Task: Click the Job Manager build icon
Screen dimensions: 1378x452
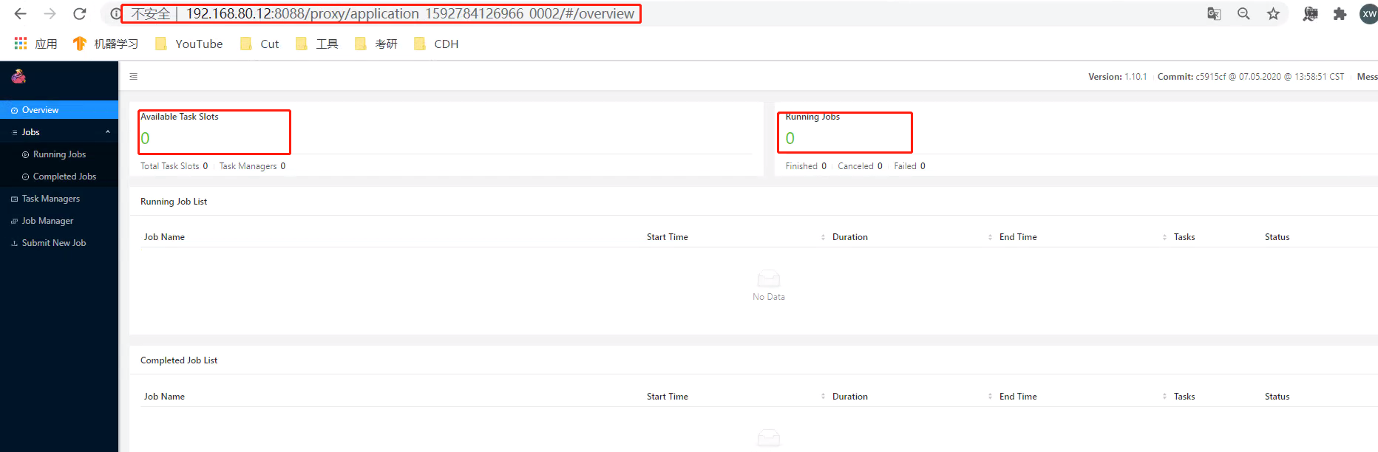Action: click(14, 221)
